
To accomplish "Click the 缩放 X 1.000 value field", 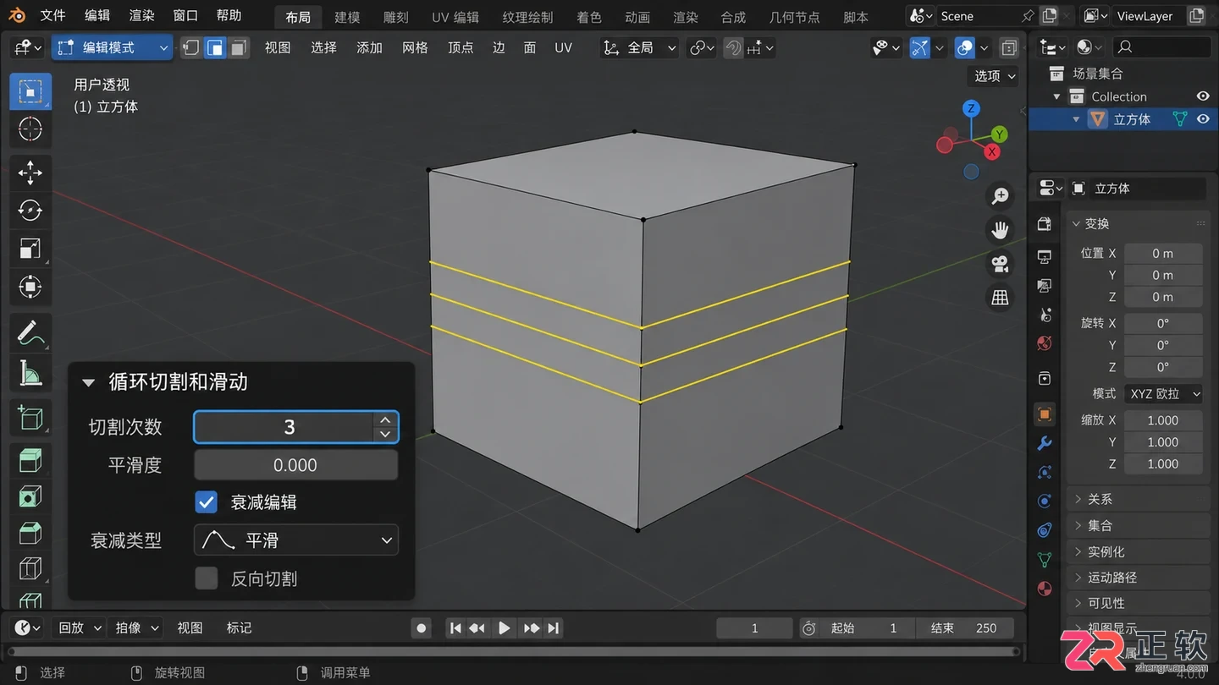I will [1163, 420].
